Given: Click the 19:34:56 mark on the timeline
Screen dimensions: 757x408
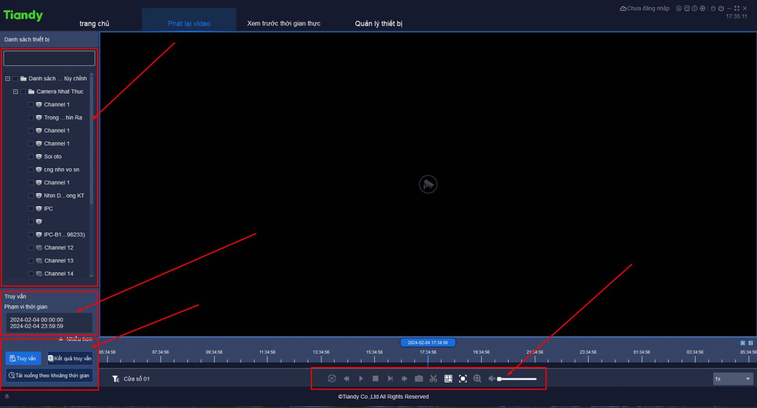Looking at the screenshot, I should pos(481,352).
